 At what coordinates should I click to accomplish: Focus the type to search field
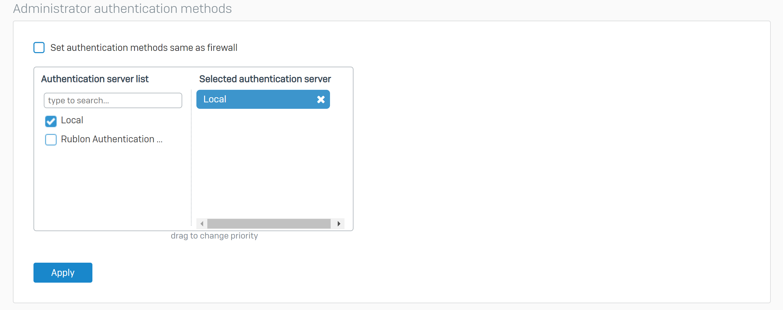pos(113,100)
